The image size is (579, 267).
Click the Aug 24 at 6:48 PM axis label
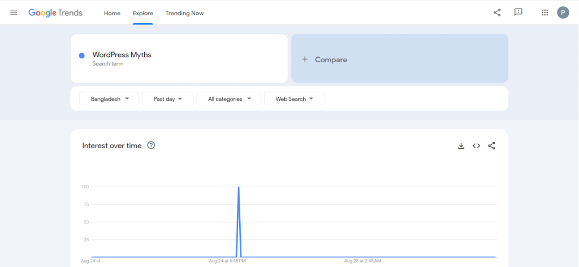click(x=227, y=261)
